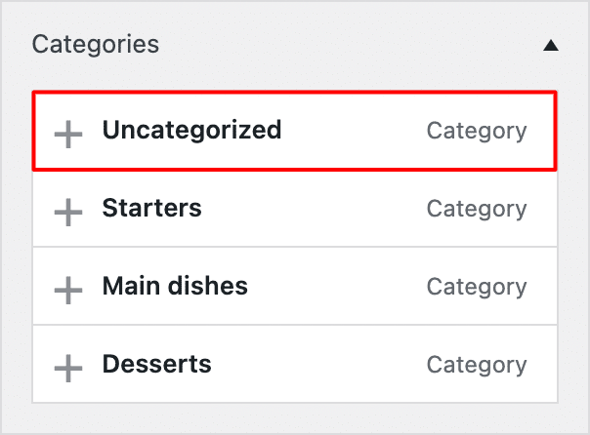Click the Categories panel heading text

[x=96, y=44]
